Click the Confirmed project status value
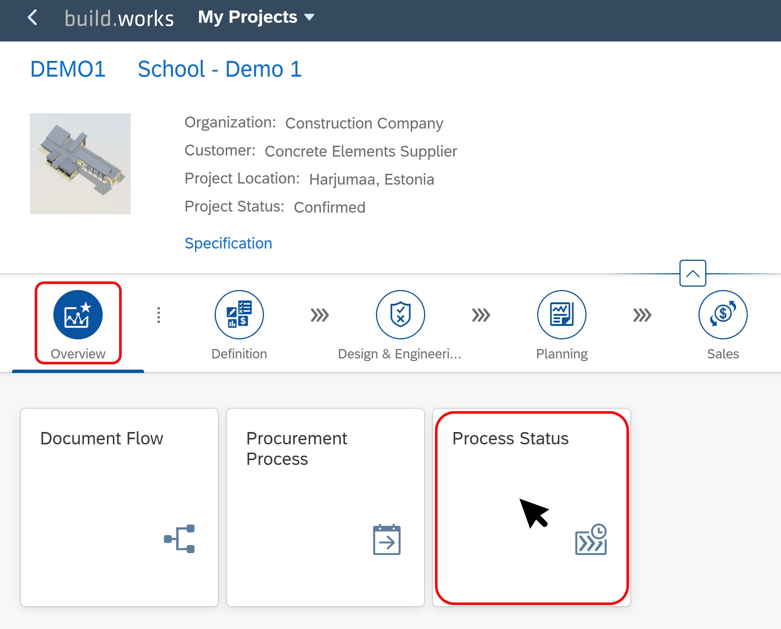The height and width of the screenshot is (629, 781). coord(330,207)
